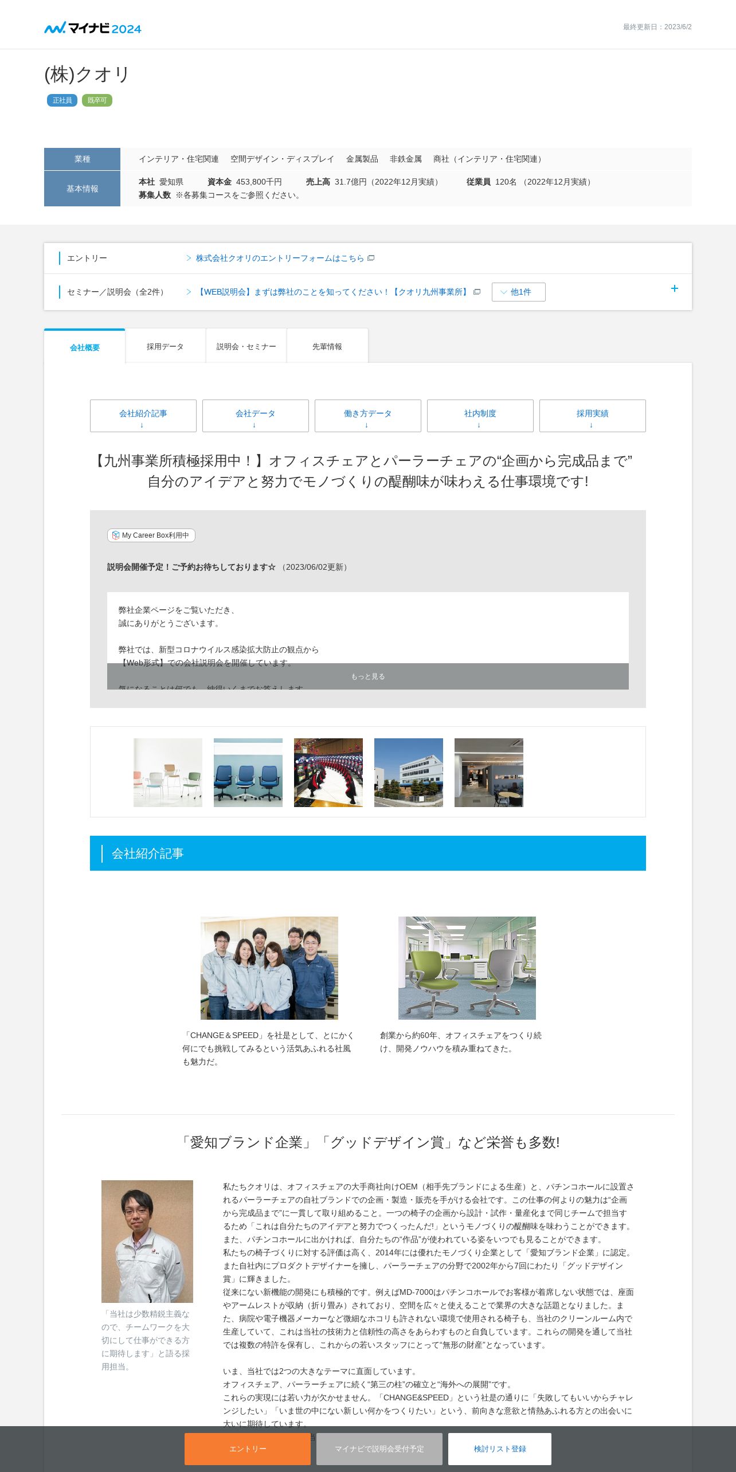Open the company building thumbnail

click(x=409, y=772)
